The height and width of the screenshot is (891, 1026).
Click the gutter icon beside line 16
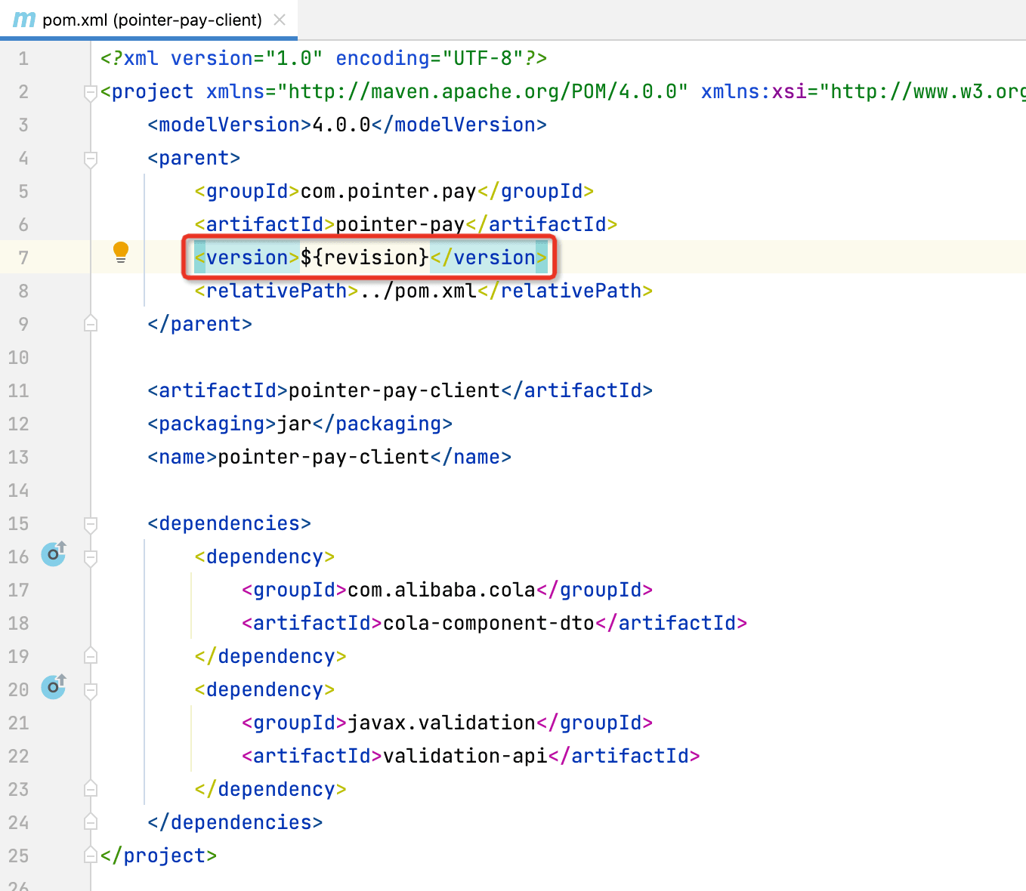[x=53, y=554]
